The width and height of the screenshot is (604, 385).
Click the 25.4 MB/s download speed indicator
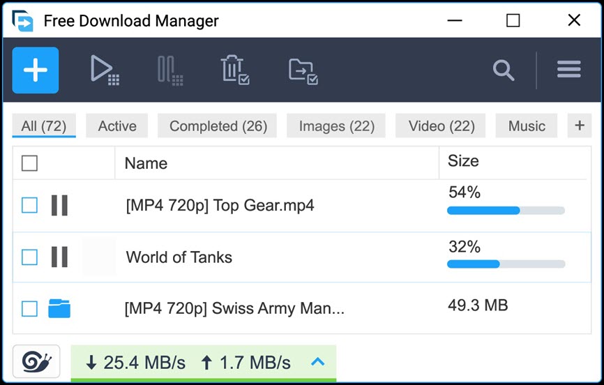click(135, 362)
